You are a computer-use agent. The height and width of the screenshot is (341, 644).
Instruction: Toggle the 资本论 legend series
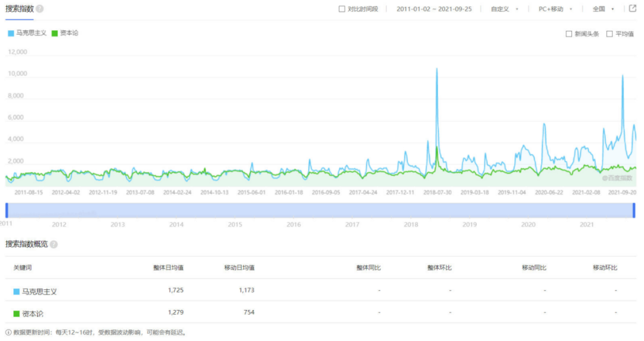tap(65, 33)
